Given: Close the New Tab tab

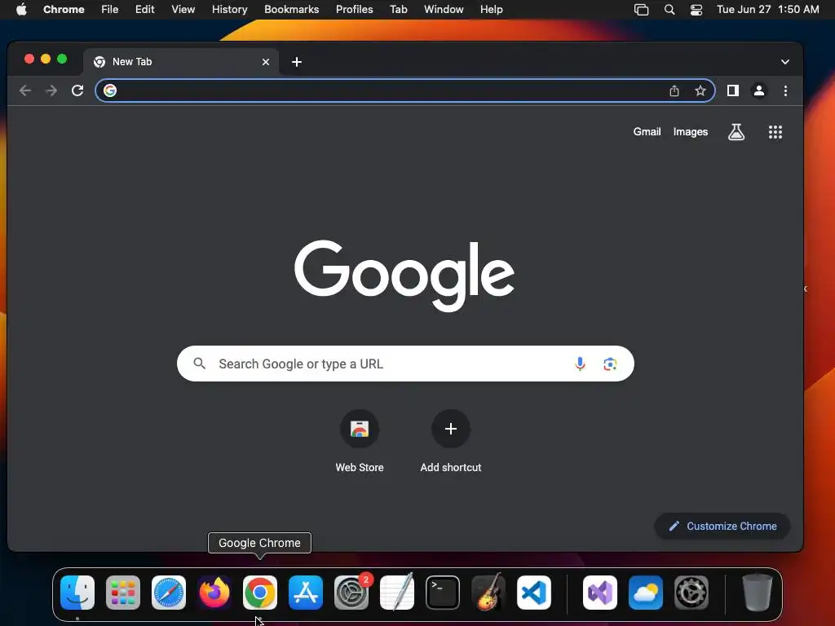Looking at the screenshot, I should tap(266, 62).
